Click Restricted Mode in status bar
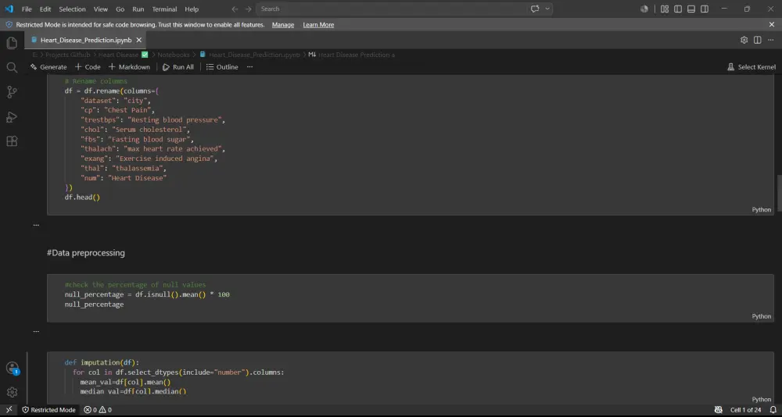This screenshot has width=782, height=417. coord(48,410)
